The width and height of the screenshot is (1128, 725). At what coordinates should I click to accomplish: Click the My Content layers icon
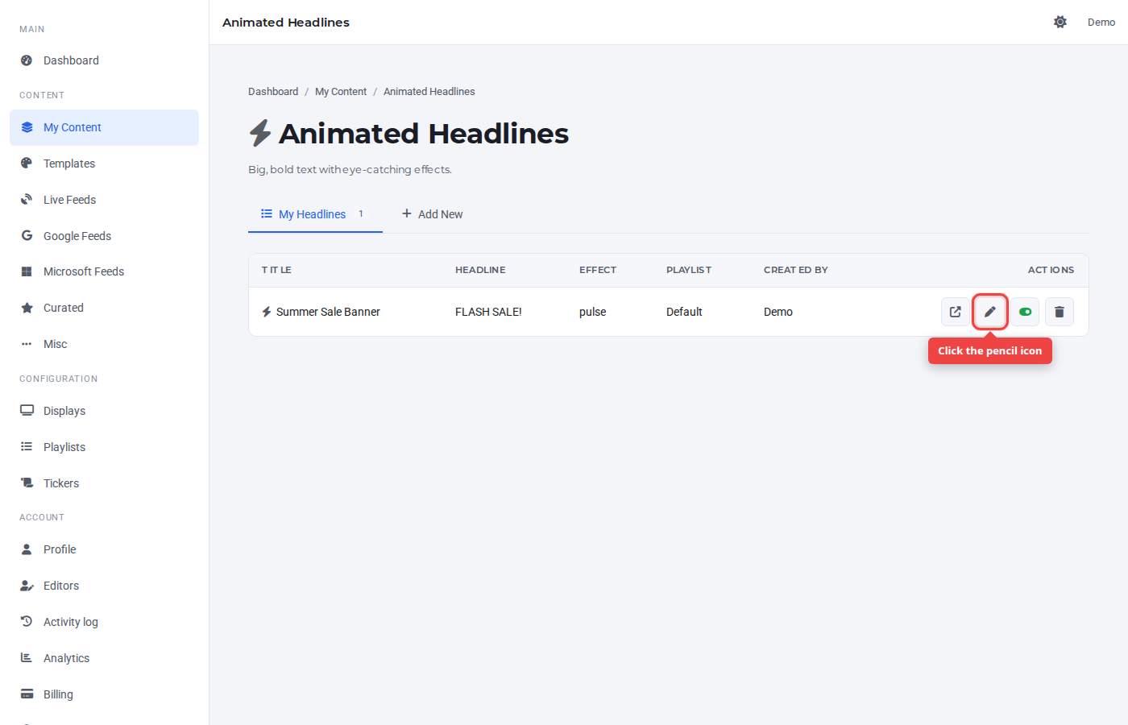point(27,127)
